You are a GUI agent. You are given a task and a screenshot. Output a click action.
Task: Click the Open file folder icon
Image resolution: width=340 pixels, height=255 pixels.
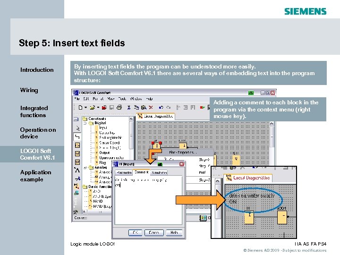click(93, 107)
